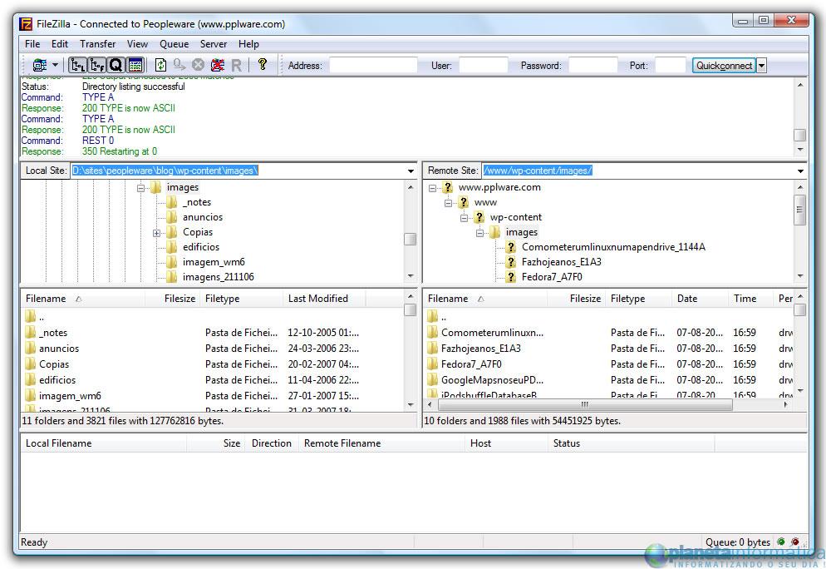Open the Site Manager dropdown arrow

pos(56,66)
